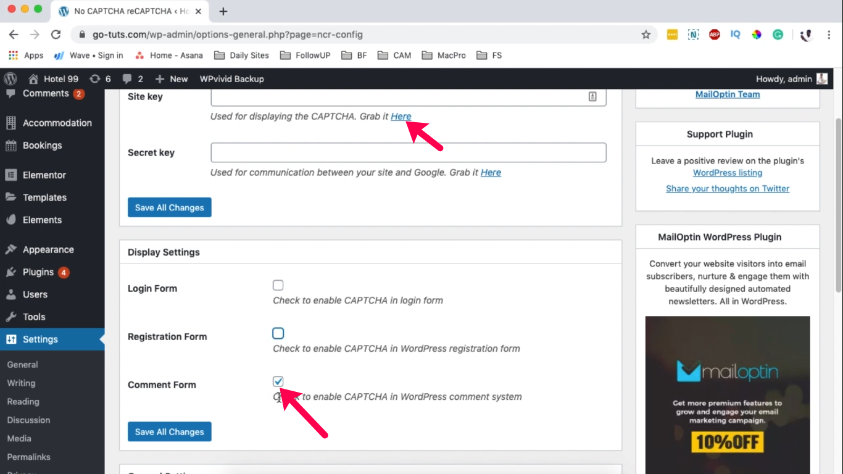Open the green Grammarly extension icon
This screenshot has width=843, height=474.
pos(778,35)
